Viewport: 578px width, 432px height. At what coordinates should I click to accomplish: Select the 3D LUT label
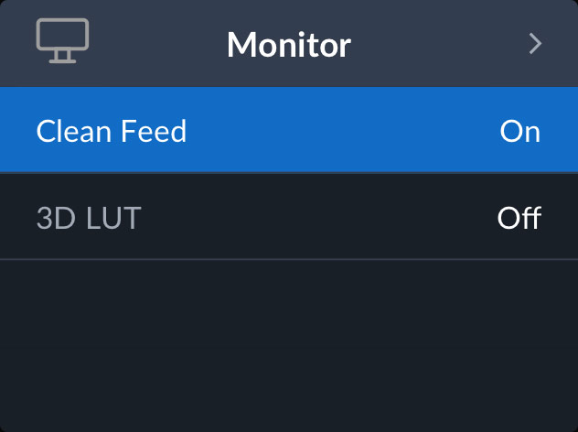[x=89, y=219]
